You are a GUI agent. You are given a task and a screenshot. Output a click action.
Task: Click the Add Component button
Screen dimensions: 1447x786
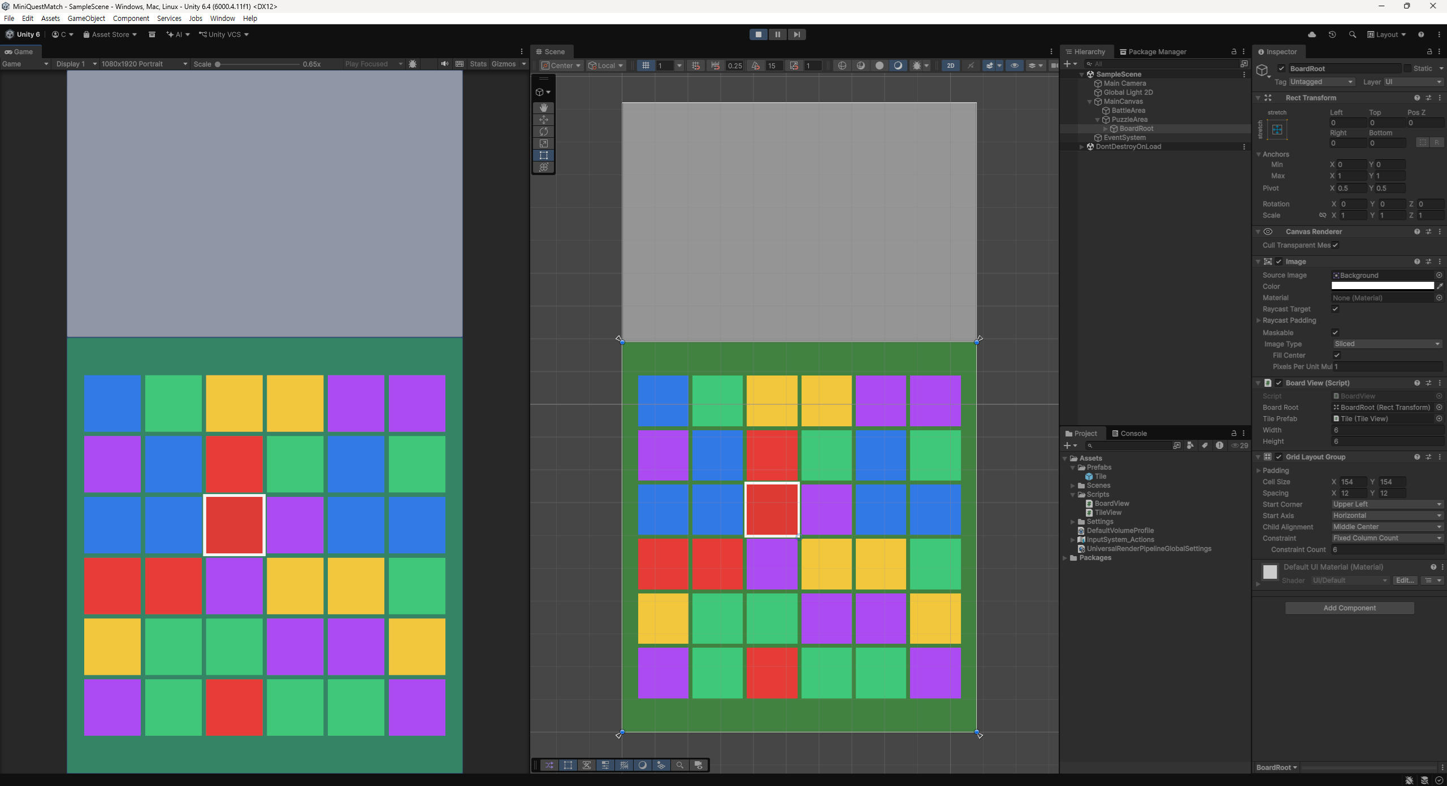pyautogui.click(x=1349, y=608)
